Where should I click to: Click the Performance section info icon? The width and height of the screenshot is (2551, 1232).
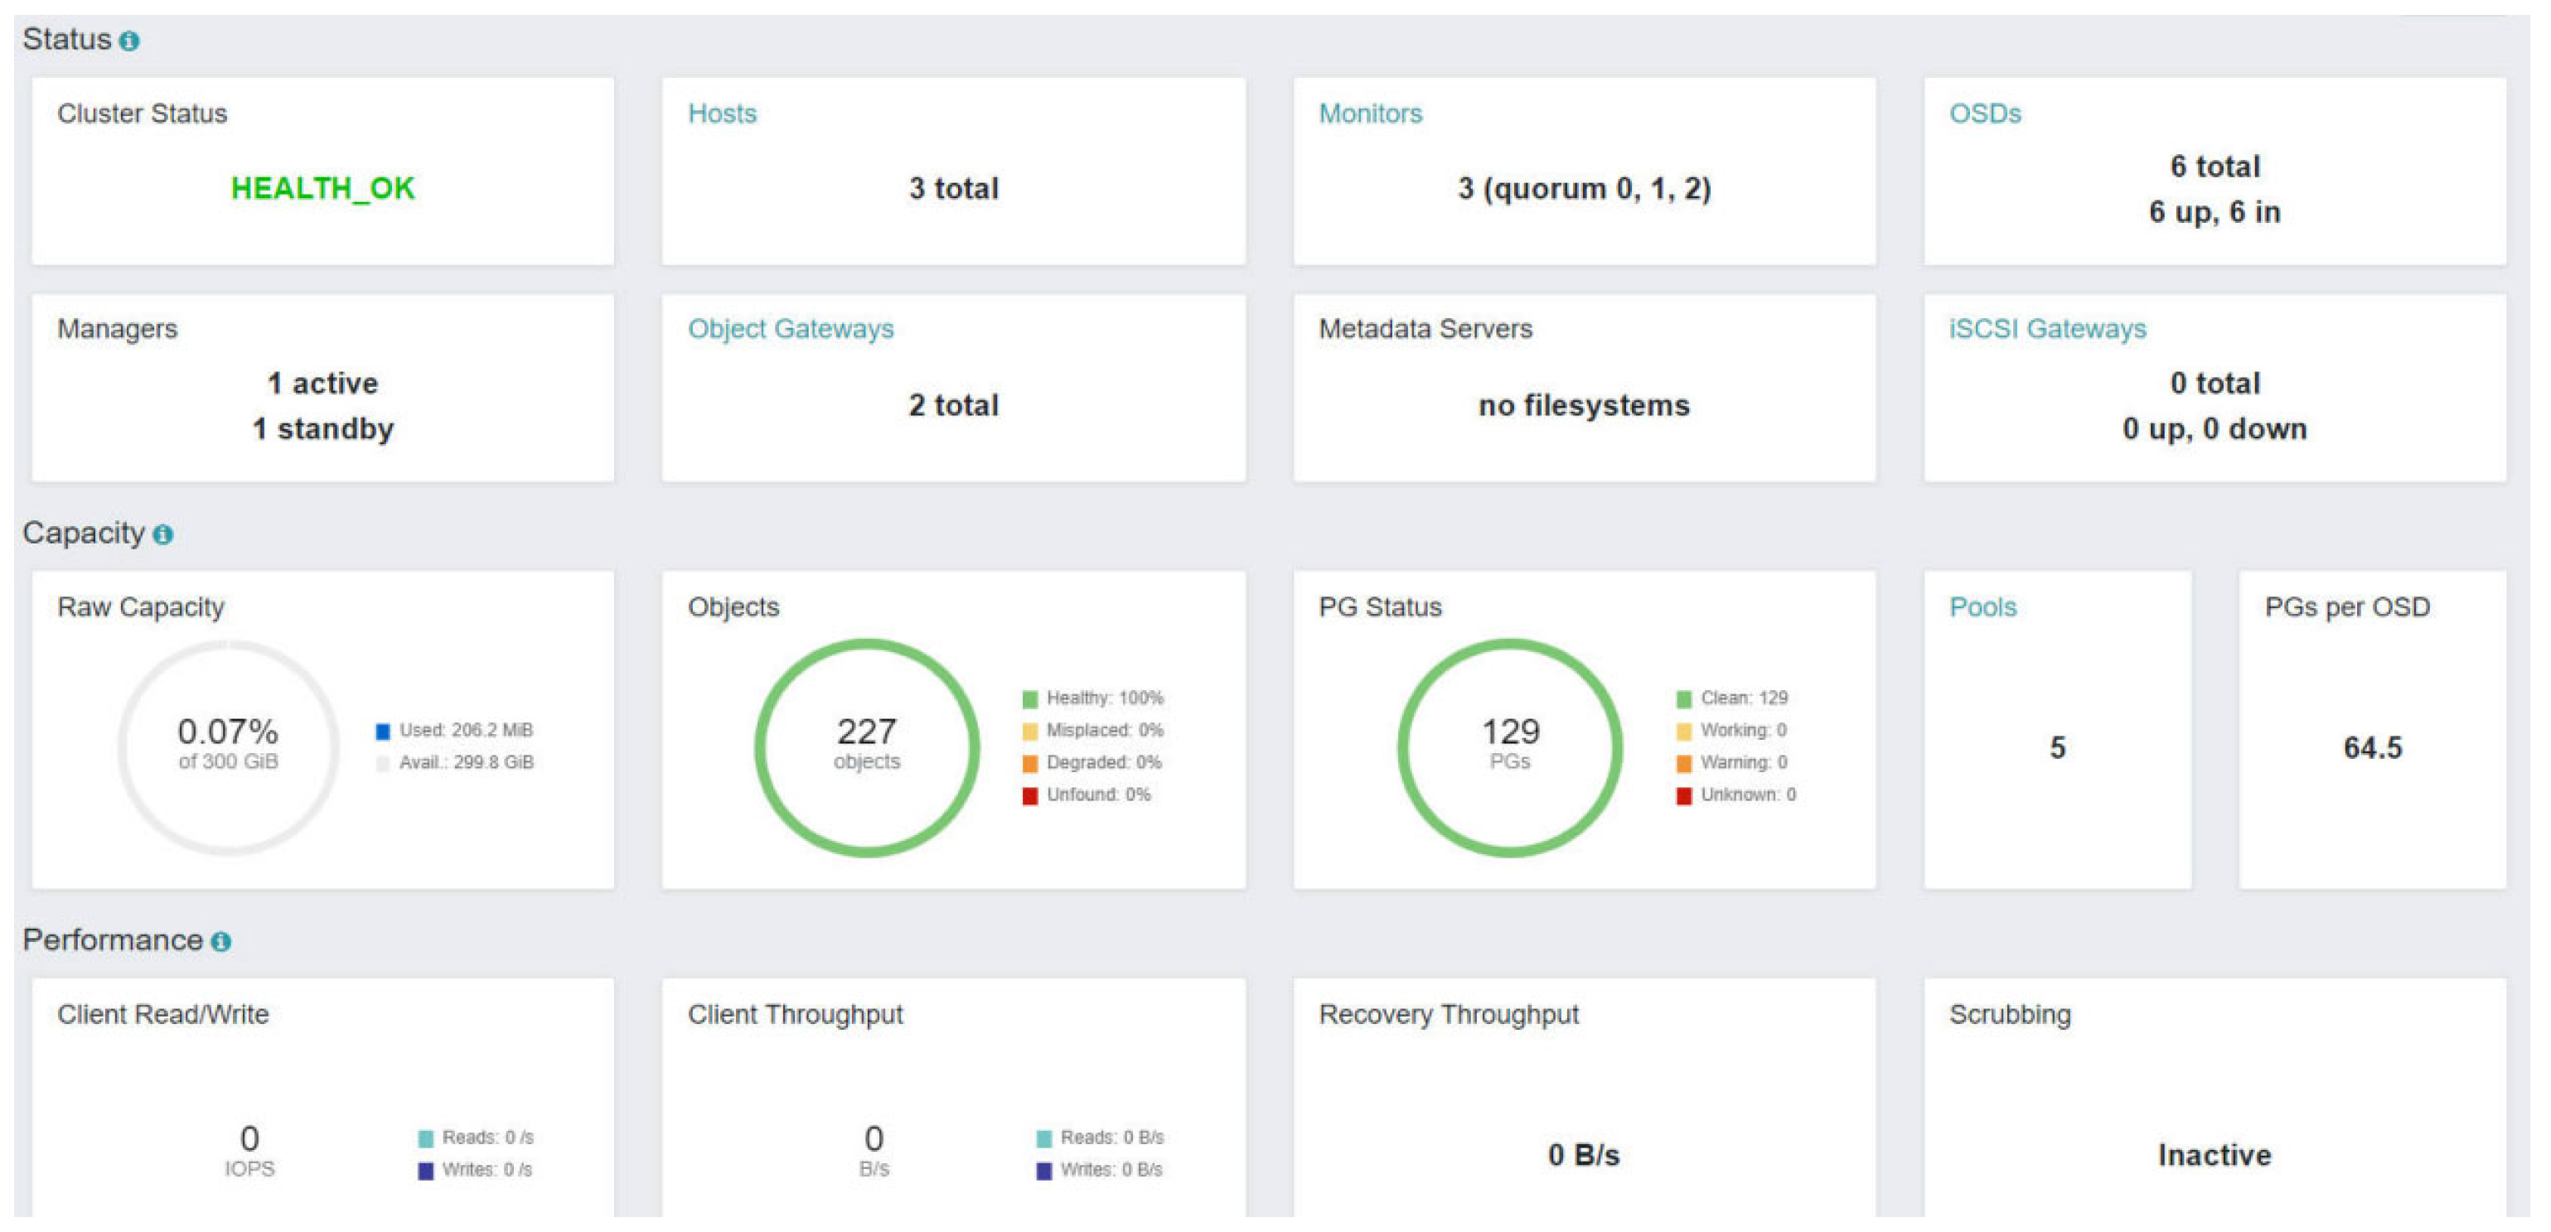click(x=220, y=942)
